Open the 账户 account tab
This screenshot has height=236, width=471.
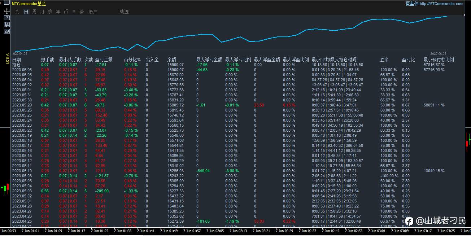pos(93,12)
